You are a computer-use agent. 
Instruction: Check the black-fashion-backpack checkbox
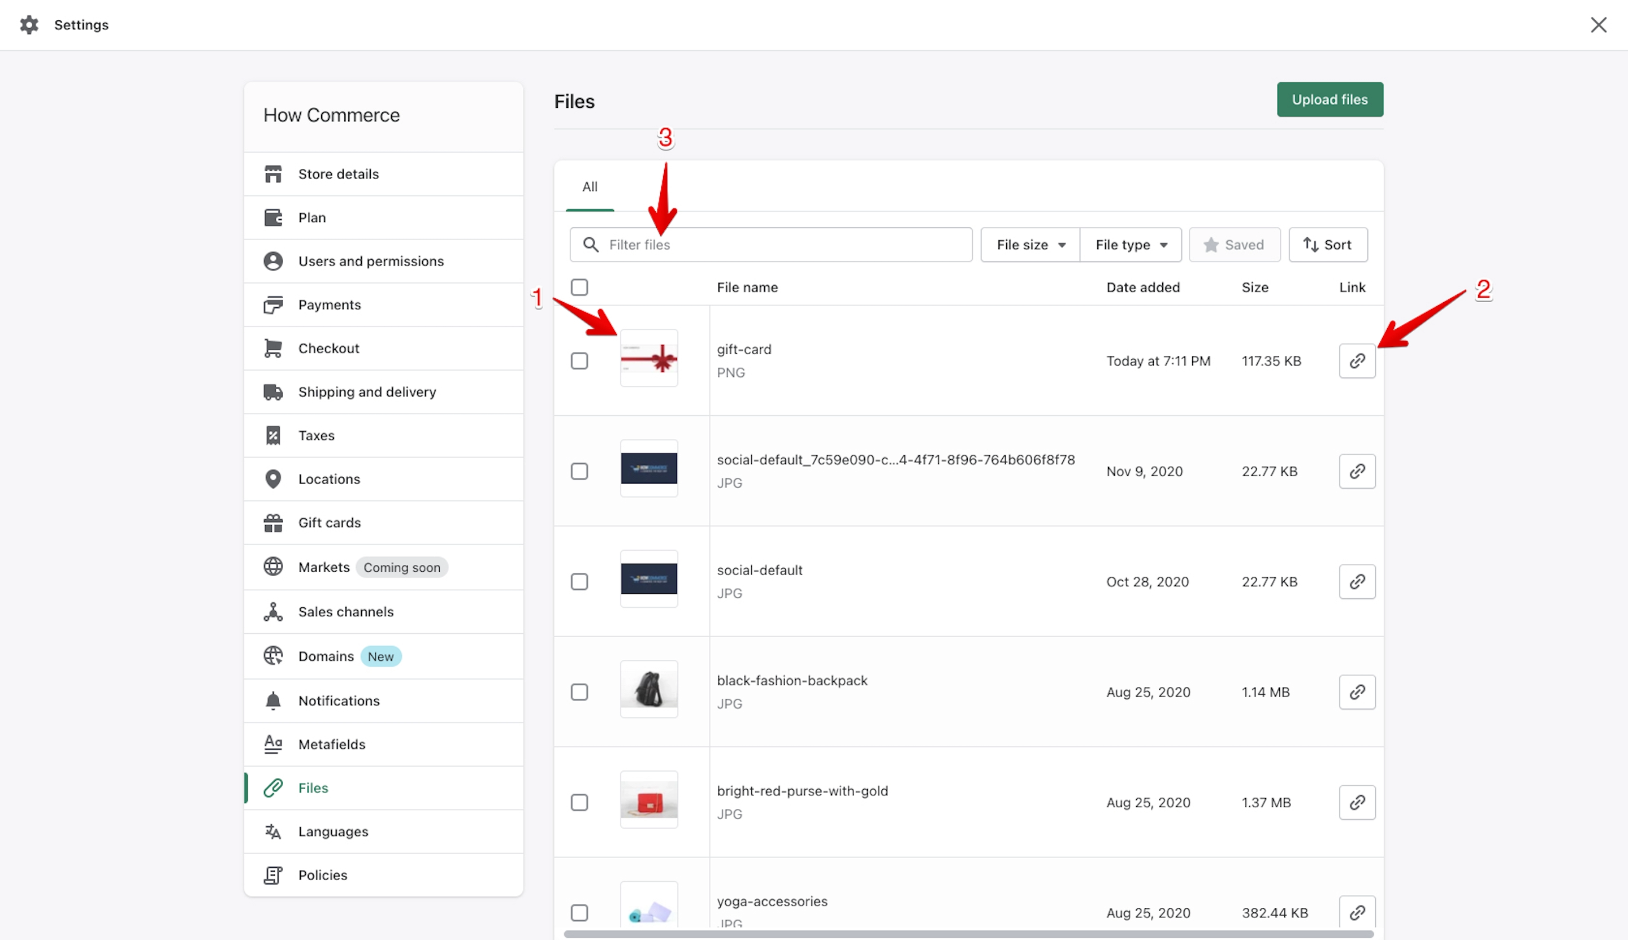579,692
